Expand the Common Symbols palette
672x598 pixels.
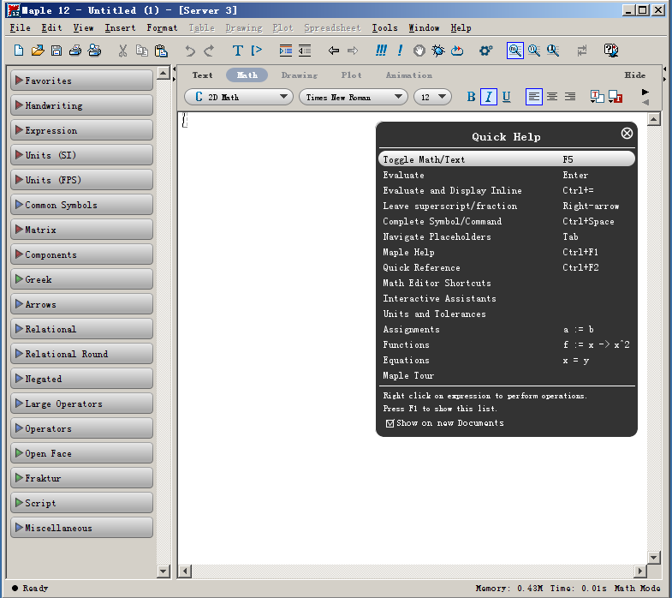(x=81, y=205)
